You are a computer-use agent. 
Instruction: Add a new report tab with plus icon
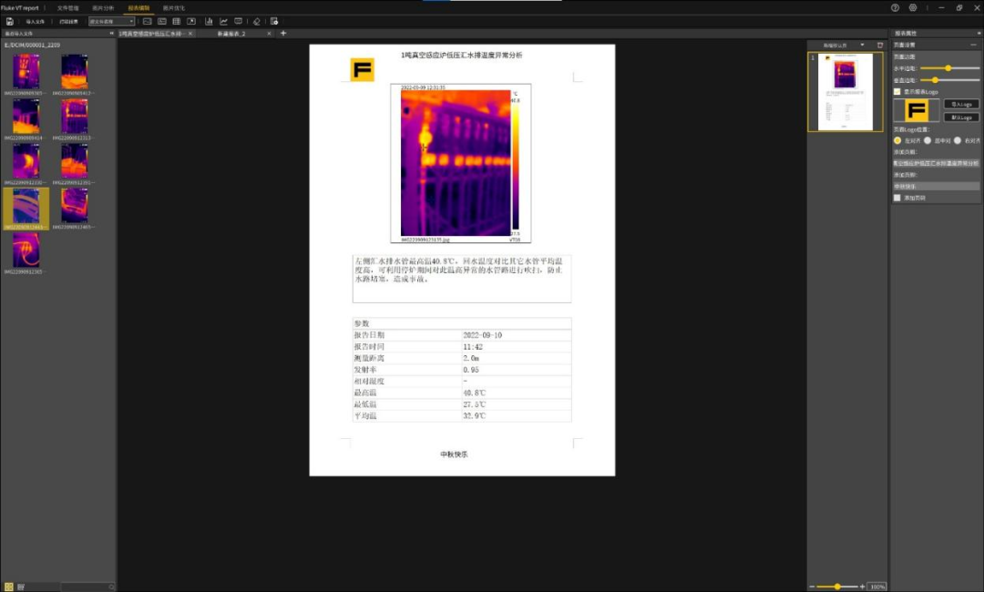click(283, 34)
